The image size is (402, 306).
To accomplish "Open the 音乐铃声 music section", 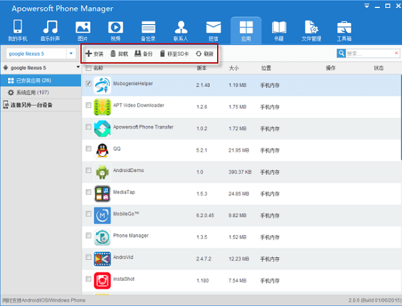I will click(x=50, y=31).
